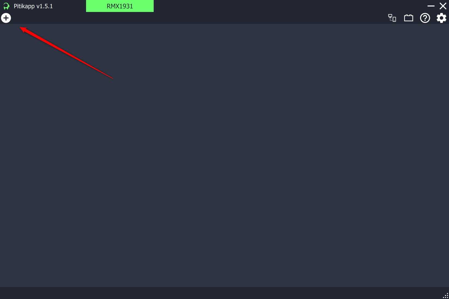Screen dimensions: 449x299
Task: Add a new dashboard with plus icon
Action: [x=6, y=18]
